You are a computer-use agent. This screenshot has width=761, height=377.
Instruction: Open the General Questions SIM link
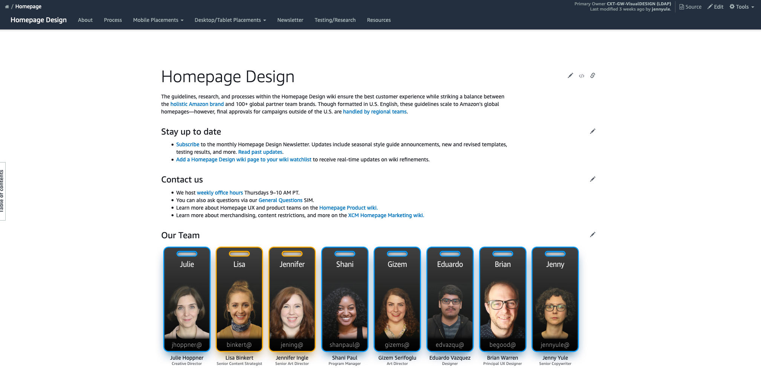[280, 200]
